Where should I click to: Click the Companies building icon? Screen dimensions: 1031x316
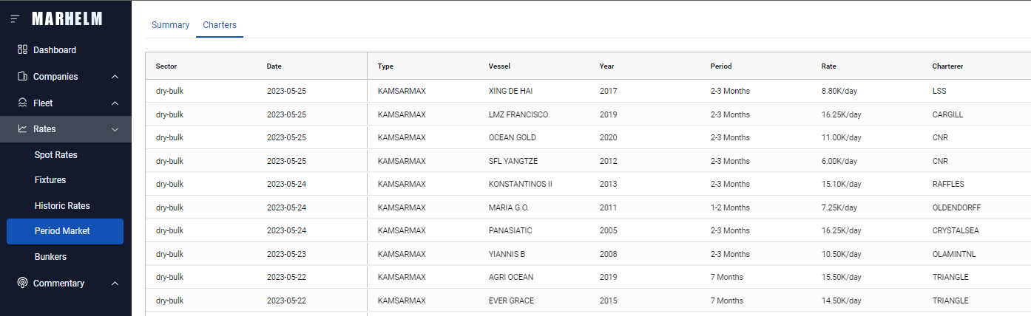pos(22,77)
